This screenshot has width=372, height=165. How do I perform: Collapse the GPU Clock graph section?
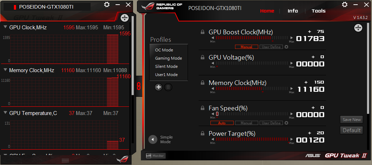pos(5,27)
